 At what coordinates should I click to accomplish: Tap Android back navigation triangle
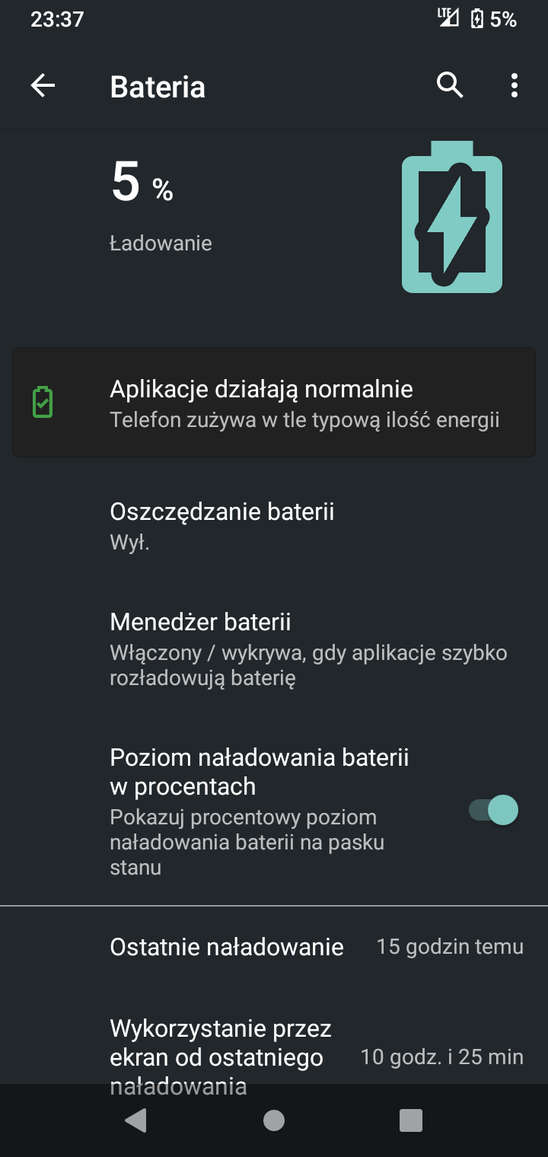(136, 1120)
